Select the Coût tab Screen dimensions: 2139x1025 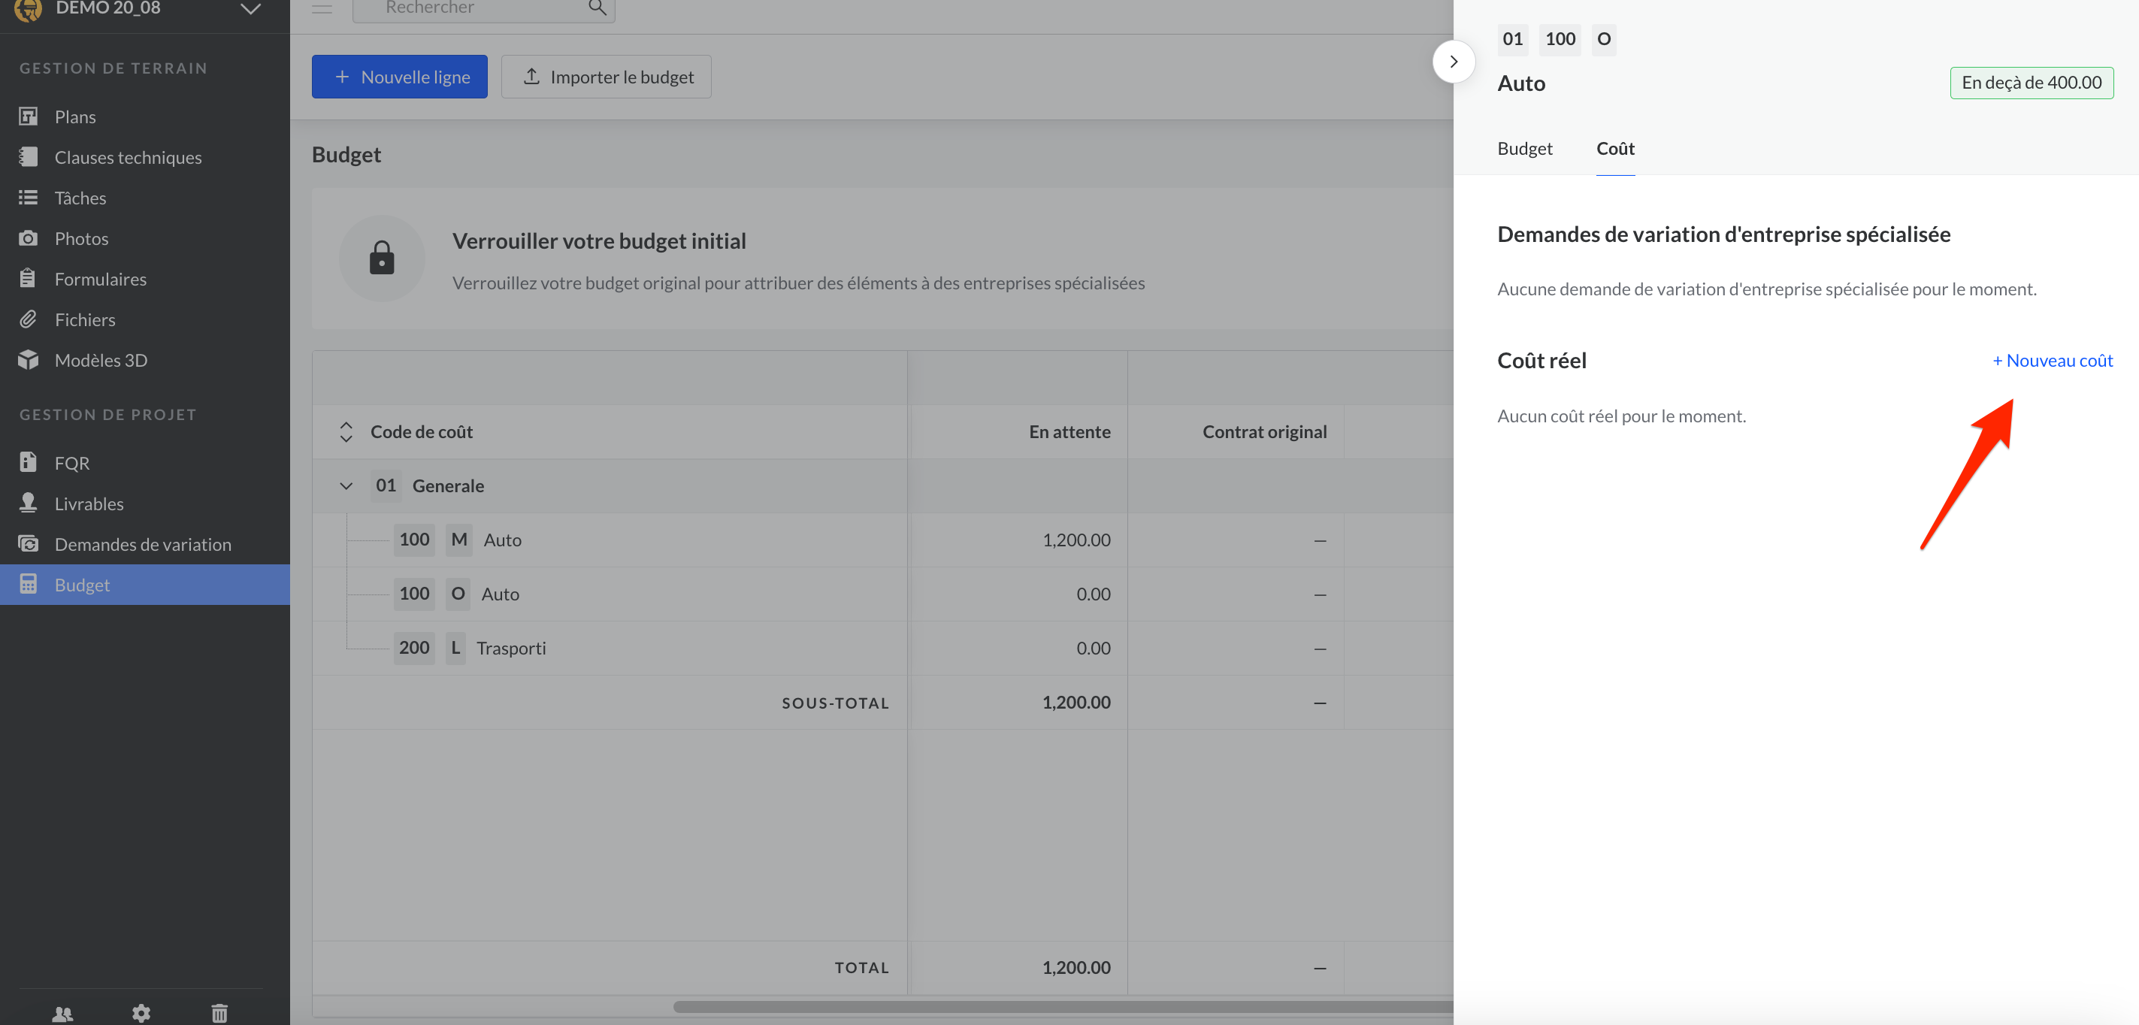pyautogui.click(x=1614, y=149)
